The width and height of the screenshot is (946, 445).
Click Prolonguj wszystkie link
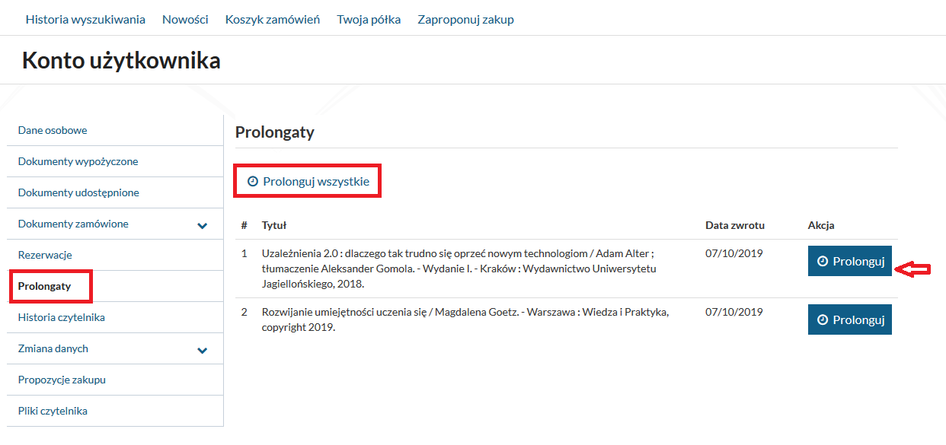pos(308,182)
